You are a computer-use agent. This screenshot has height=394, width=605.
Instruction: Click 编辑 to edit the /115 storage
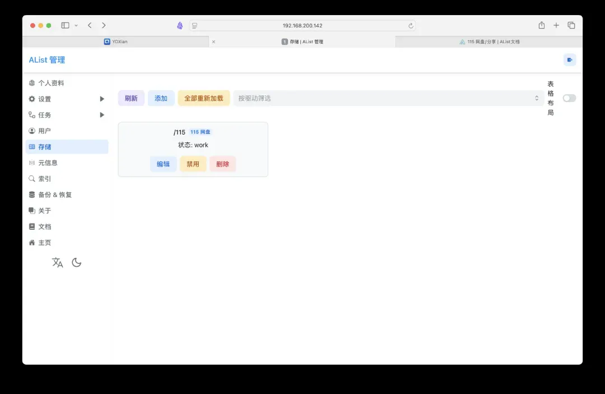point(163,164)
